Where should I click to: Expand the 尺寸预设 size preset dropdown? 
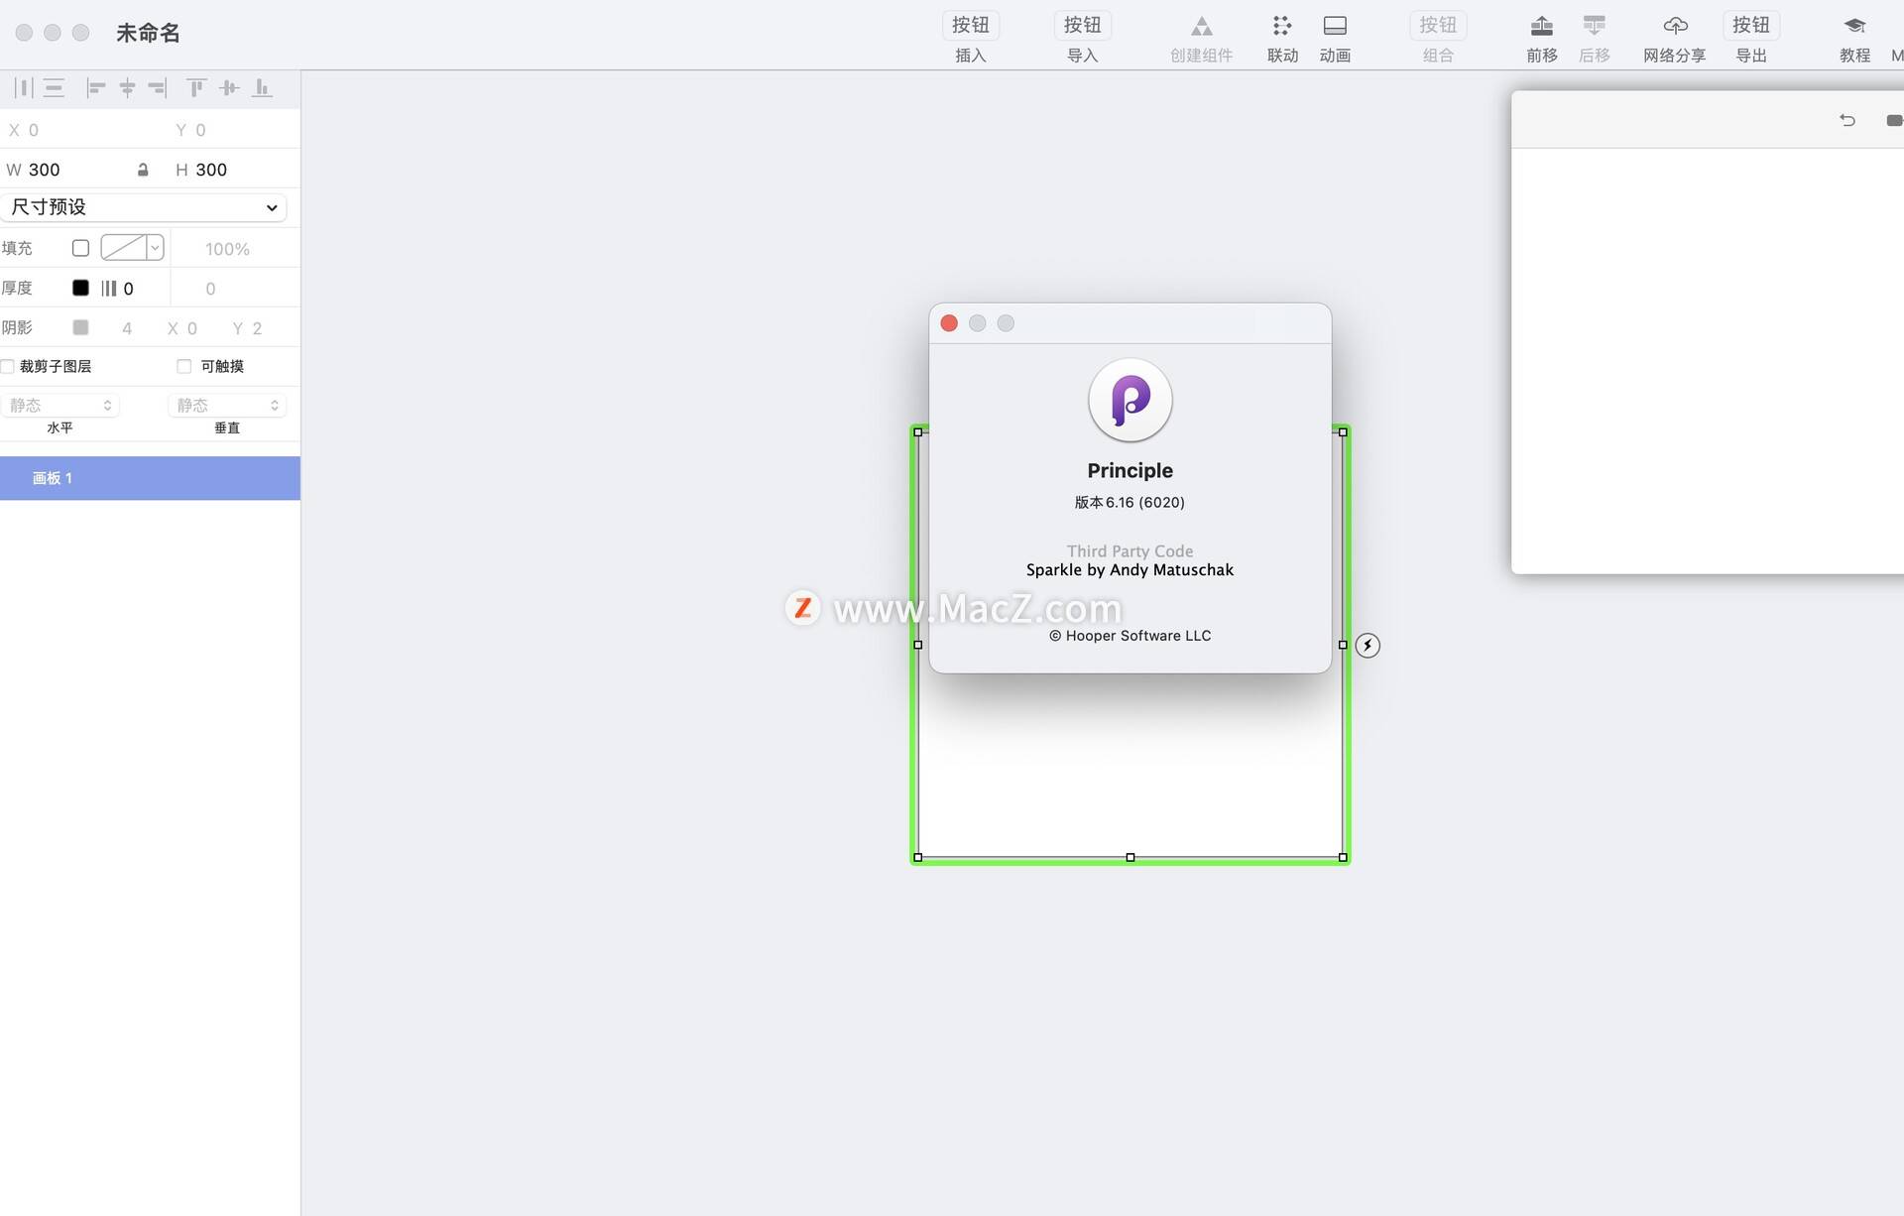click(145, 207)
